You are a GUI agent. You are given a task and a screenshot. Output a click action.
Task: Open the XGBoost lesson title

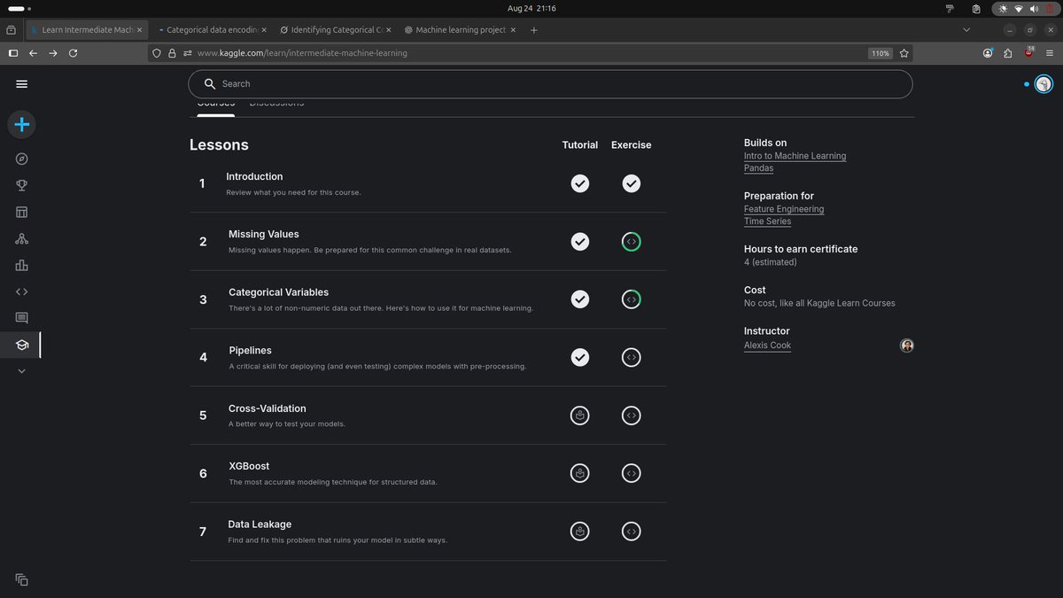249,466
